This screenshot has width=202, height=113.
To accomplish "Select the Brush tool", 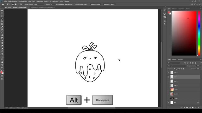I will [2, 32].
